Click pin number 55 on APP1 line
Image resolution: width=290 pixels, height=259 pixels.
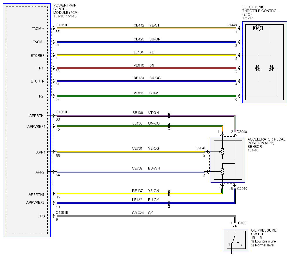(58, 156)
